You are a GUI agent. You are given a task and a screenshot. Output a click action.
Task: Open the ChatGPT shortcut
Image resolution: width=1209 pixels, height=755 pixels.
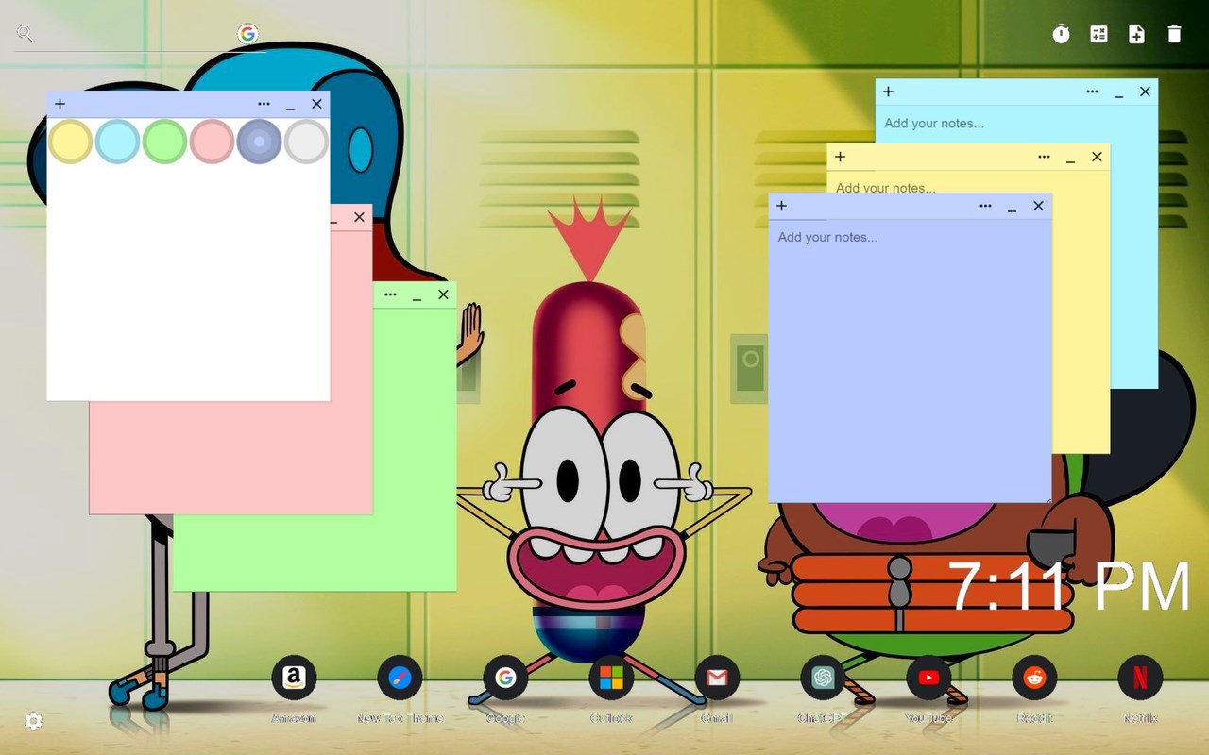[823, 678]
